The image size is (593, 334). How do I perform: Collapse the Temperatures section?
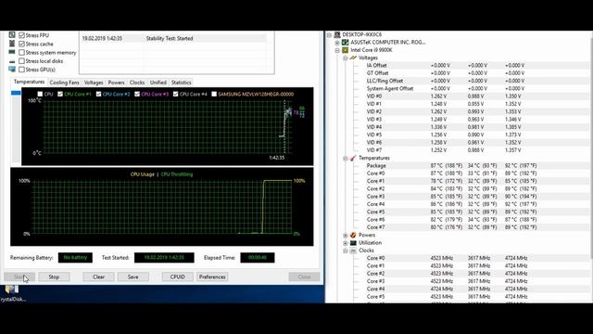point(346,159)
